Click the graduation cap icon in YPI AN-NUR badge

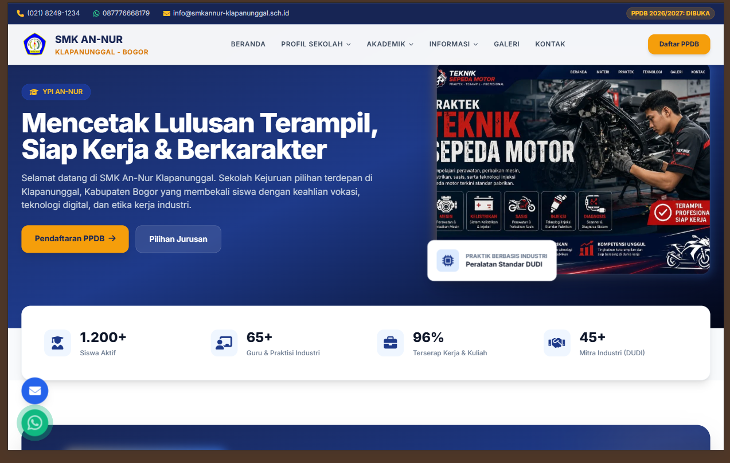click(x=34, y=92)
